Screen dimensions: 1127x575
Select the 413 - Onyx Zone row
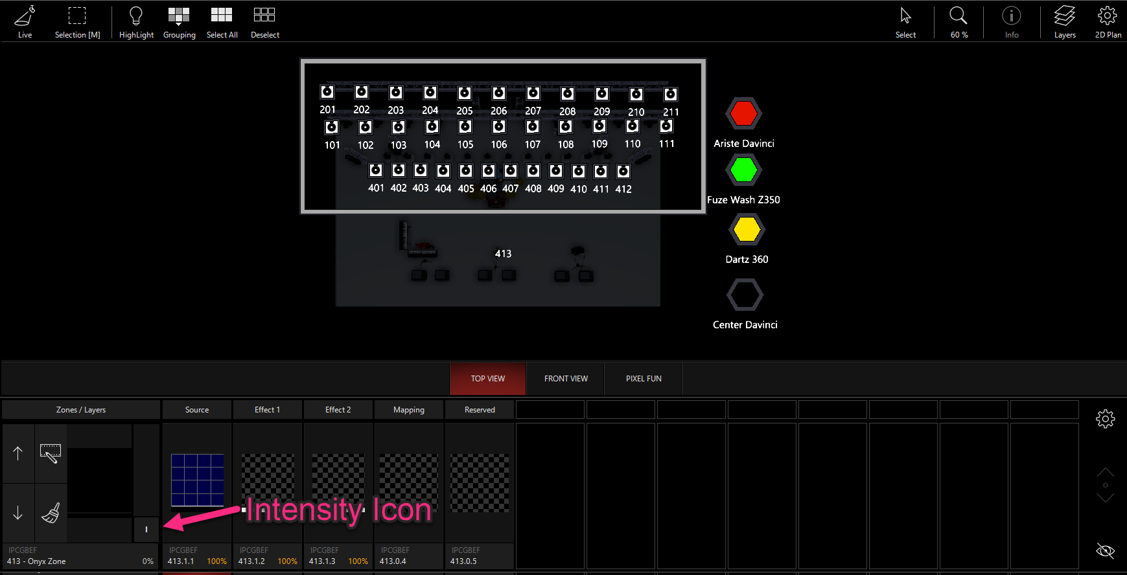81,557
